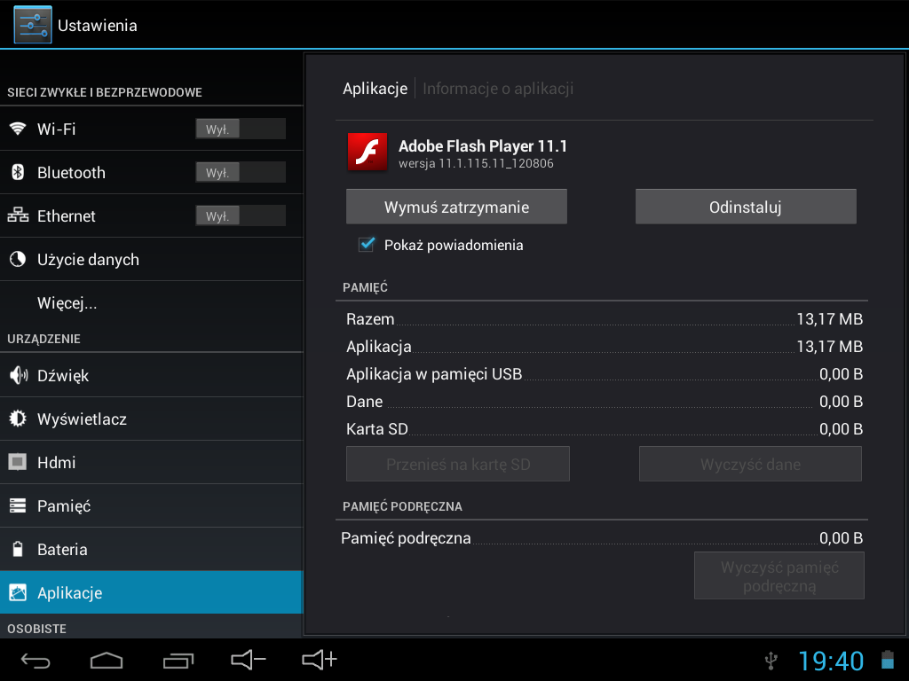Open Użycie danych settings entry
Viewport: 909px width, 681px height.
[152, 259]
